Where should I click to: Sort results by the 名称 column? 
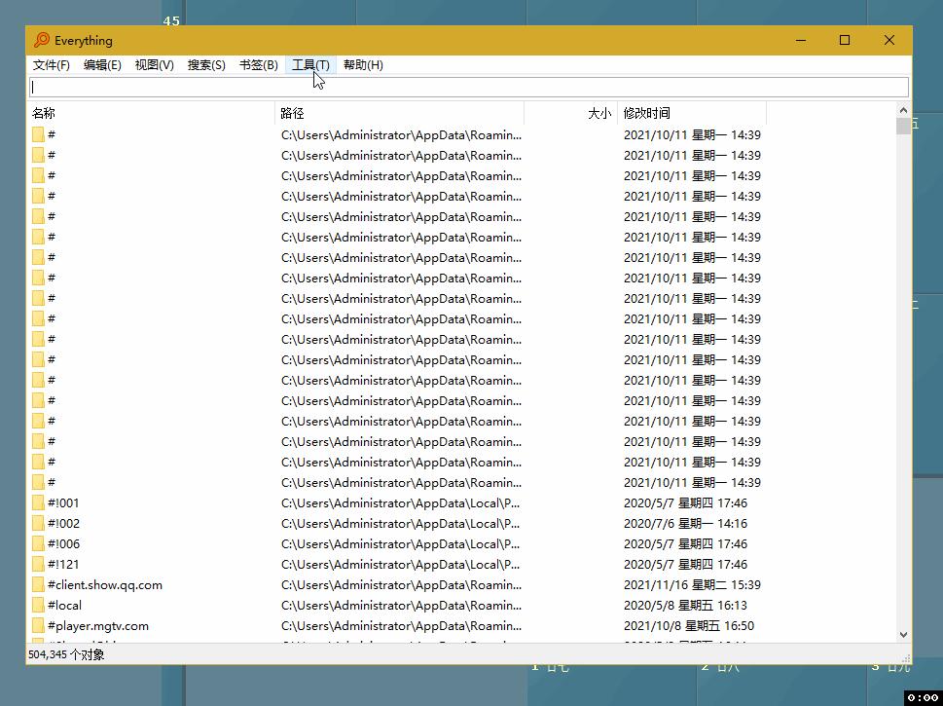tap(44, 112)
